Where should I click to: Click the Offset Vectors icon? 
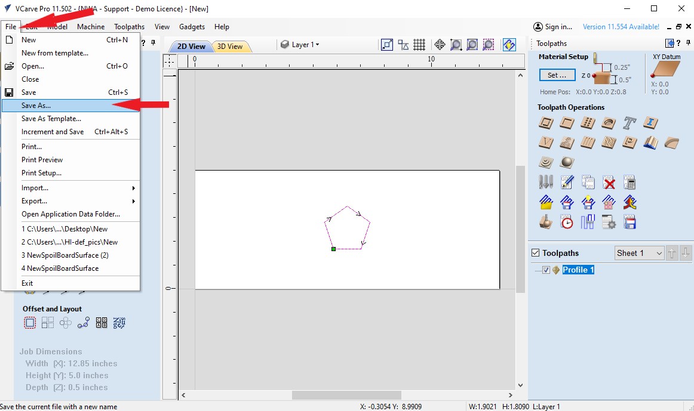point(30,323)
